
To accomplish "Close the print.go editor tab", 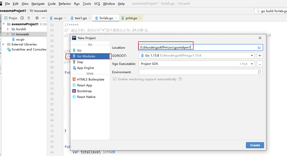I will click(140, 18).
